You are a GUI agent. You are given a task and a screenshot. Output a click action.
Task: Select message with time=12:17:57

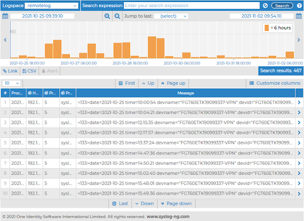coord(186,132)
